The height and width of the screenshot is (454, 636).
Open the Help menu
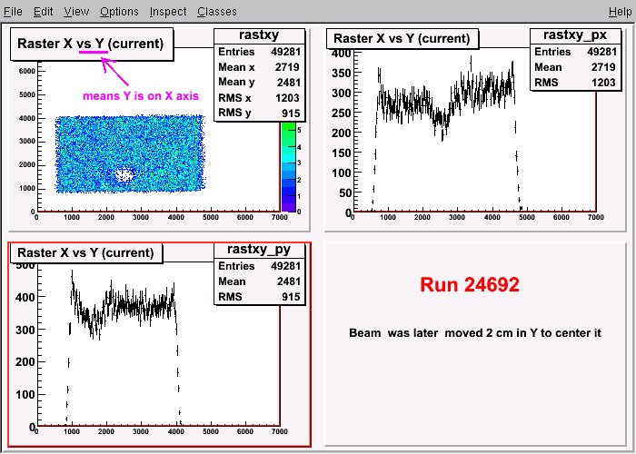click(620, 11)
